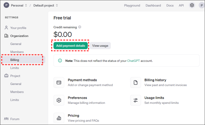Click the Pricing bar chart icon
The height and width of the screenshot is (125, 205).
click(59, 118)
